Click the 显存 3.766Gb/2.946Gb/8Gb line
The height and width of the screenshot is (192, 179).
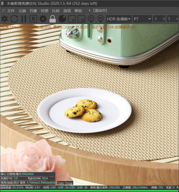point(28,183)
